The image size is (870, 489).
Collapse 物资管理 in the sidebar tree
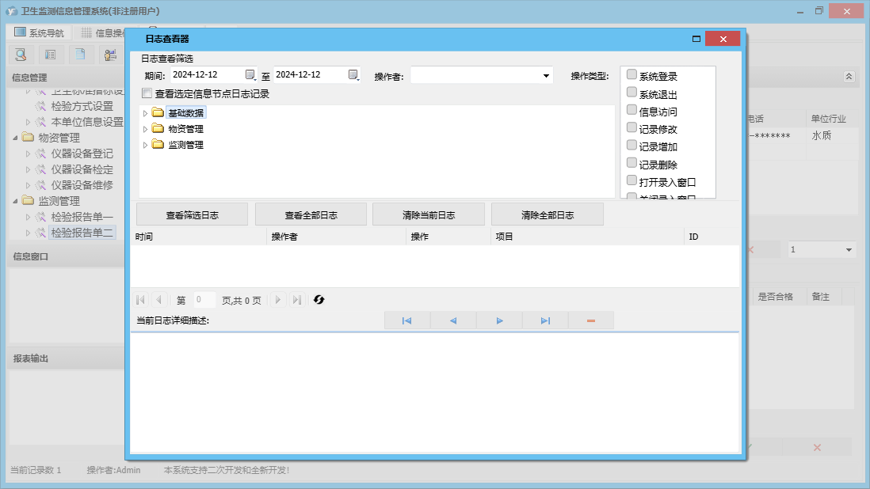point(16,138)
